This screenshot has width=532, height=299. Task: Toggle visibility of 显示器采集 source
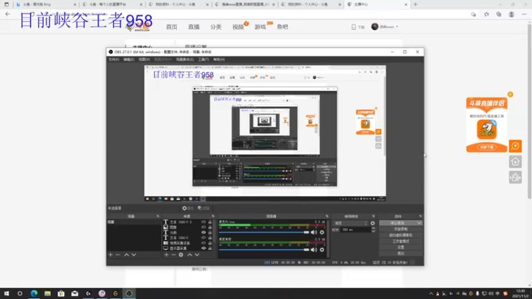click(x=203, y=248)
